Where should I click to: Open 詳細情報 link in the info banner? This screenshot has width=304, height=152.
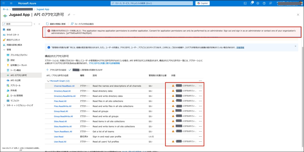click(x=240, y=47)
